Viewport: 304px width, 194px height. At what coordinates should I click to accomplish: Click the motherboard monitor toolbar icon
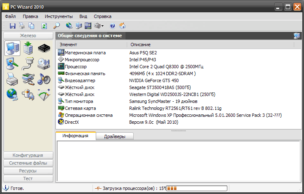88,26
